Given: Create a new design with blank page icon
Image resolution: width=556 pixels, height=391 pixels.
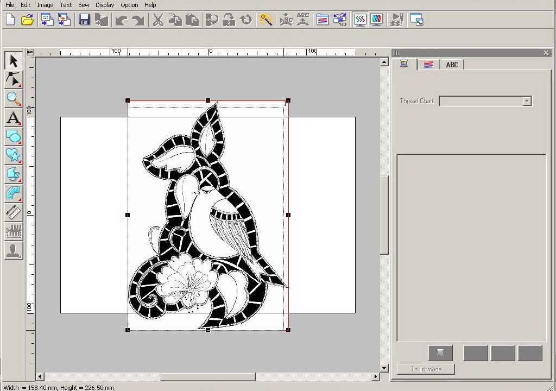Looking at the screenshot, I should tap(10, 20).
